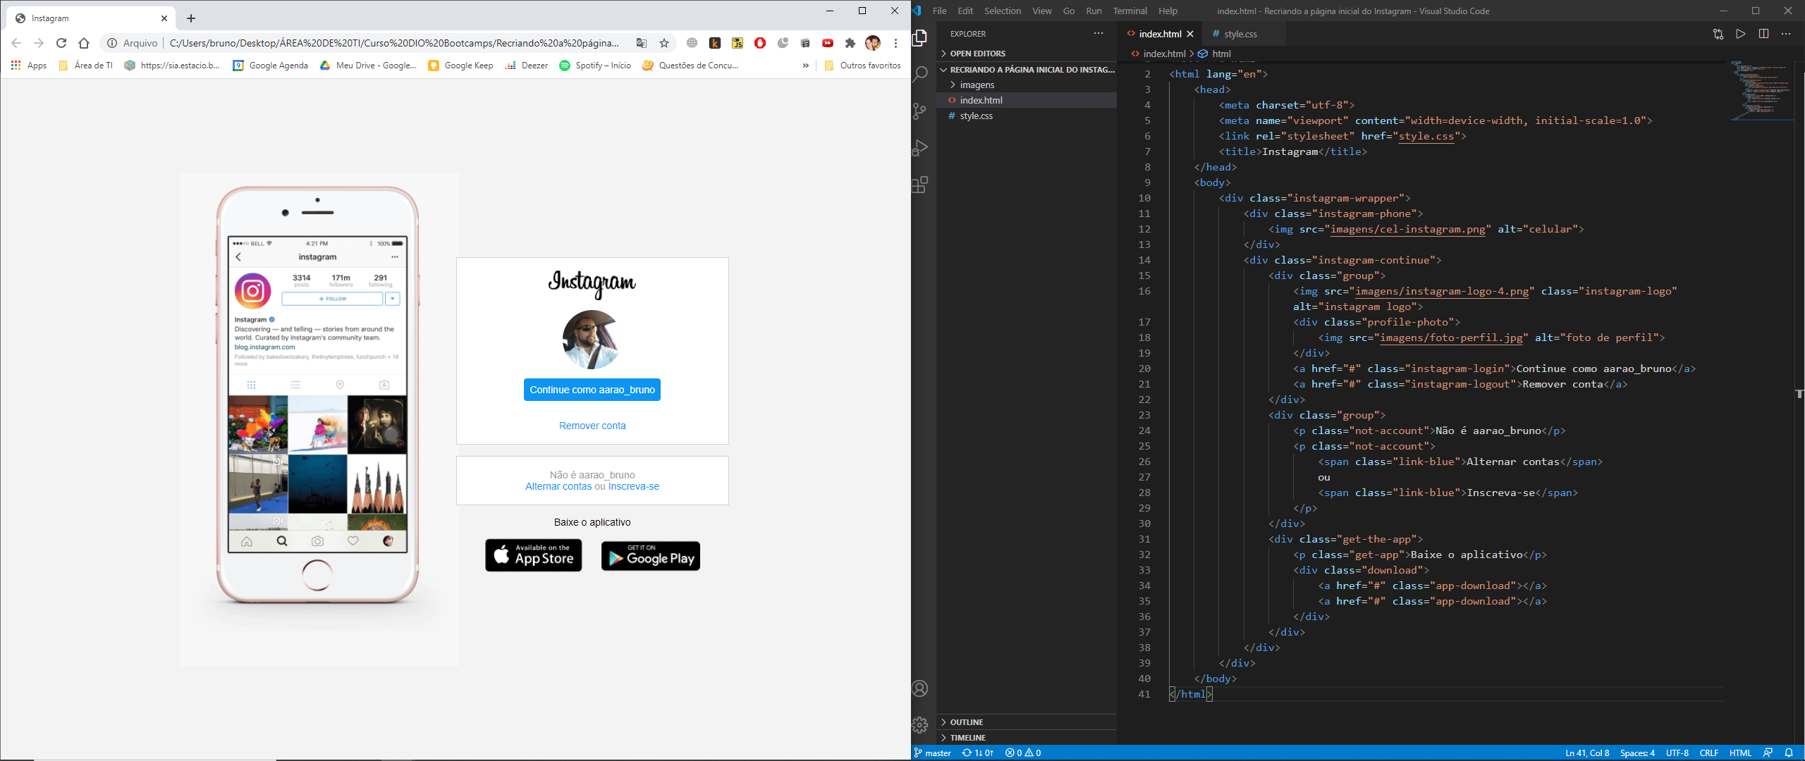Click Continue como aarao_bruno button
Viewport: 1805px width, 761px height.
[x=592, y=389]
